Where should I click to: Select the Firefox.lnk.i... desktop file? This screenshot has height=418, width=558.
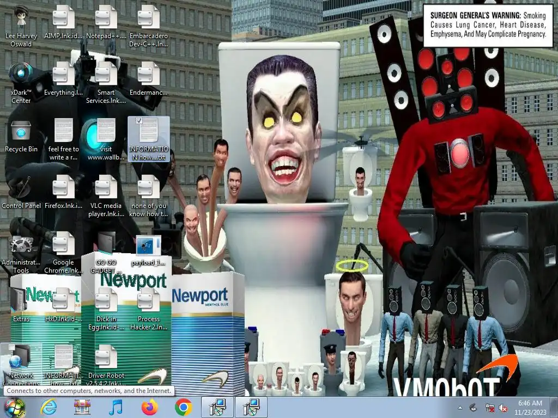click(63, 192)
